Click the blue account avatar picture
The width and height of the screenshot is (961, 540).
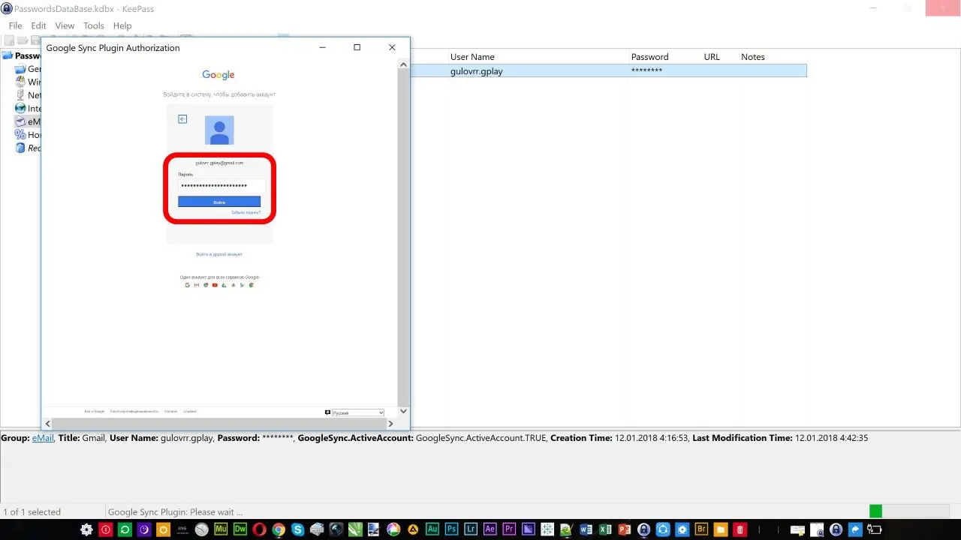click(x=219, y=130)
